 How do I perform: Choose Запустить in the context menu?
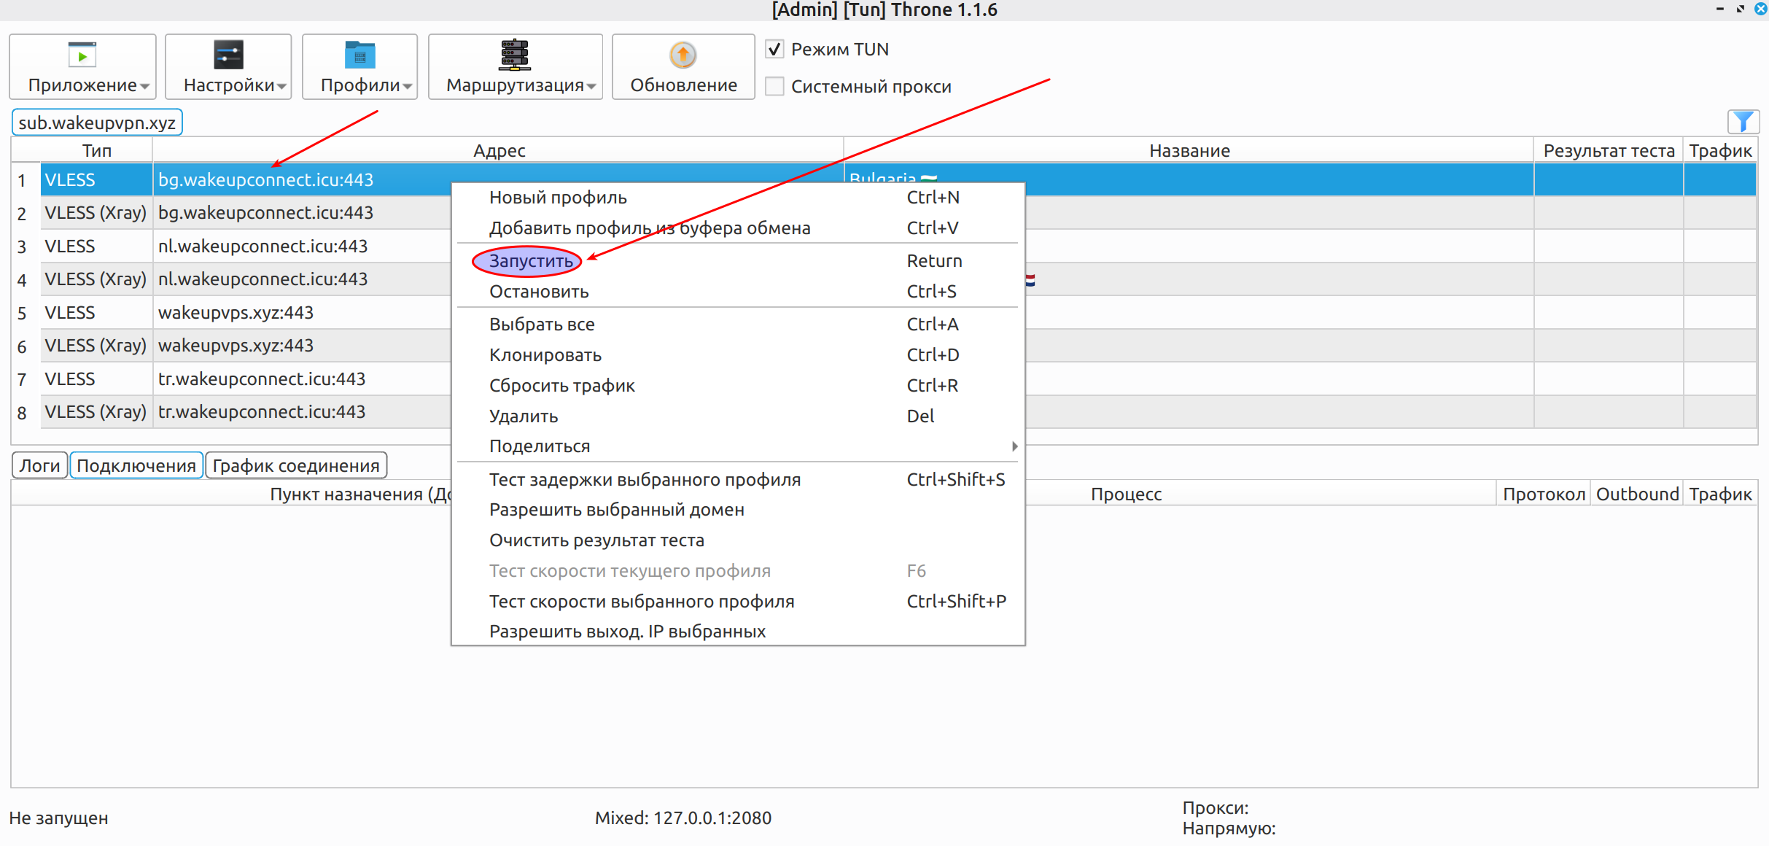point(531,261)
